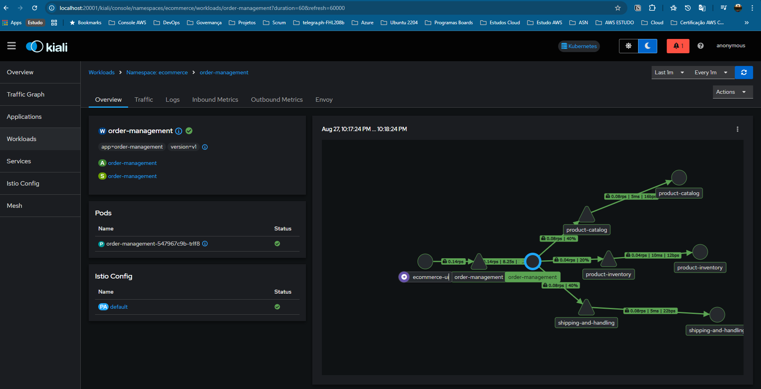Viewport: 761px width, 389px height.
Task: Switch to light theme
Action: pos(629,46)
